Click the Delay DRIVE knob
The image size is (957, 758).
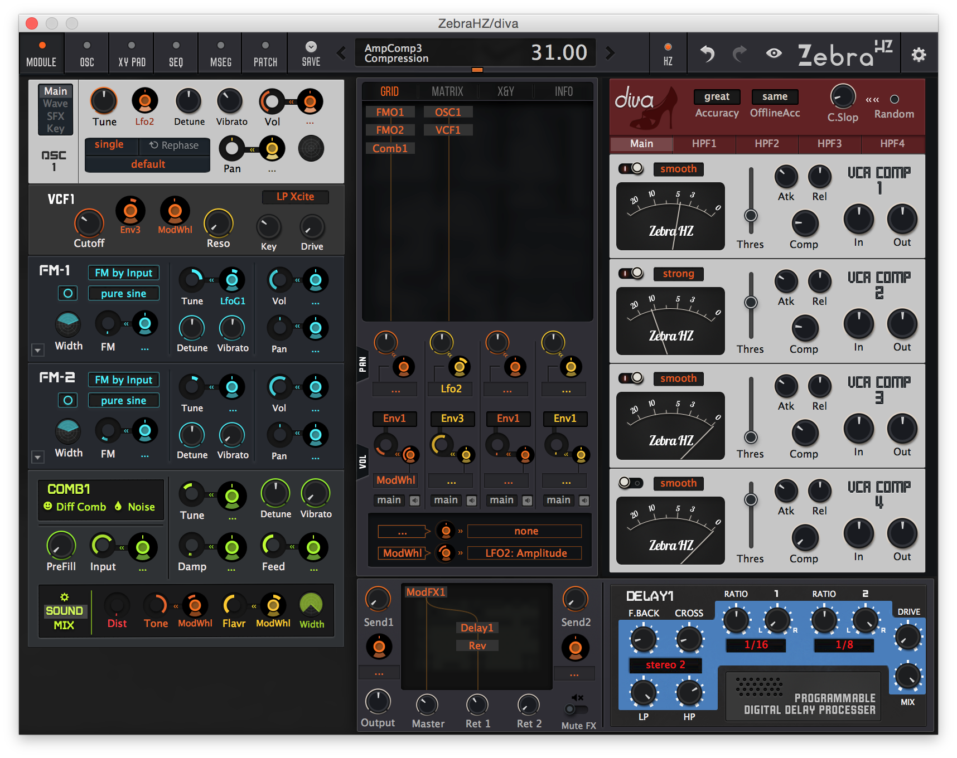[907, 637]
